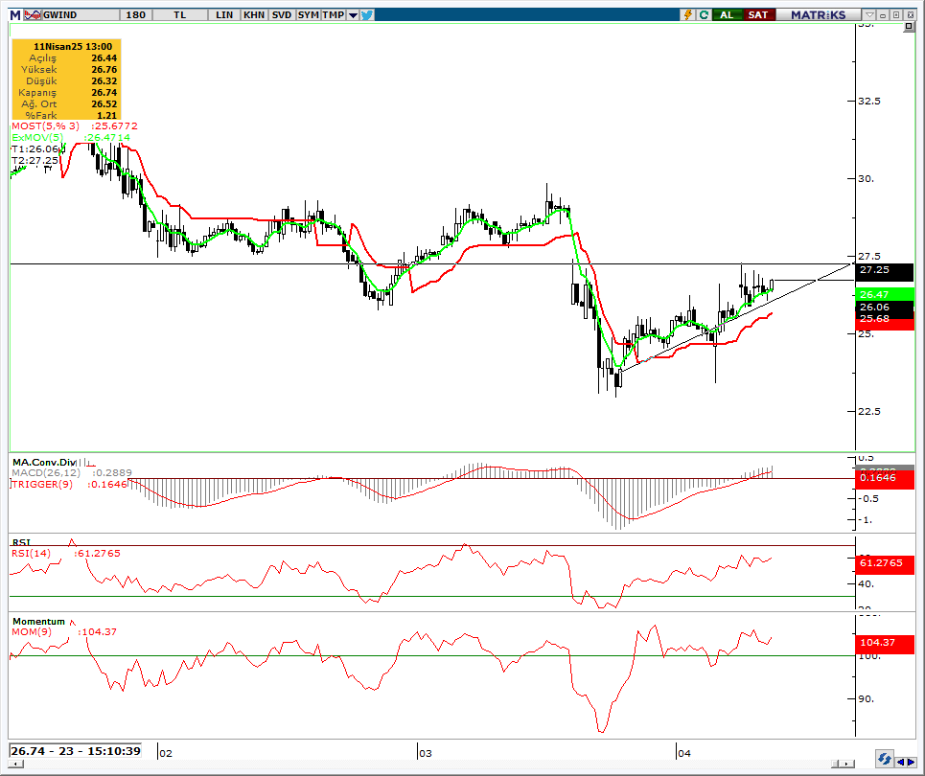925x776 pixels.
Task: Select the RSI(14) label
Action: click(32, 553)
